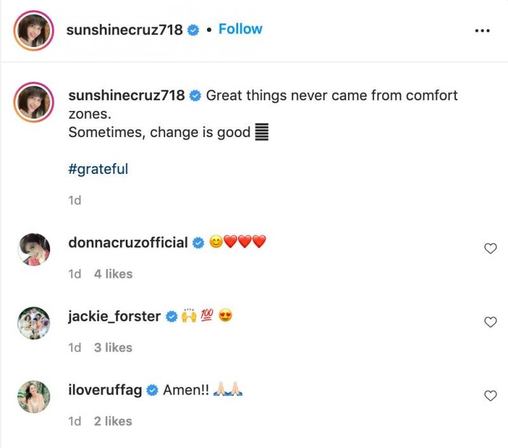The width and height of the screenshot is (508, 448).
Task: Click the sunshinecruz718 username in header
Action: point(124,30)
